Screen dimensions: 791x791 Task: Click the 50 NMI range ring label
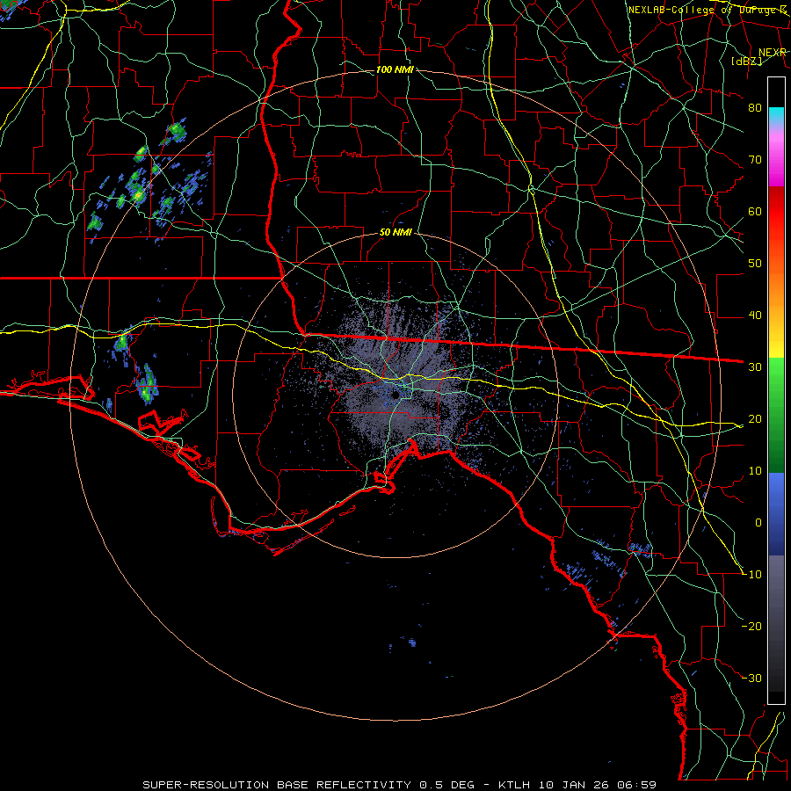point(395,233)
